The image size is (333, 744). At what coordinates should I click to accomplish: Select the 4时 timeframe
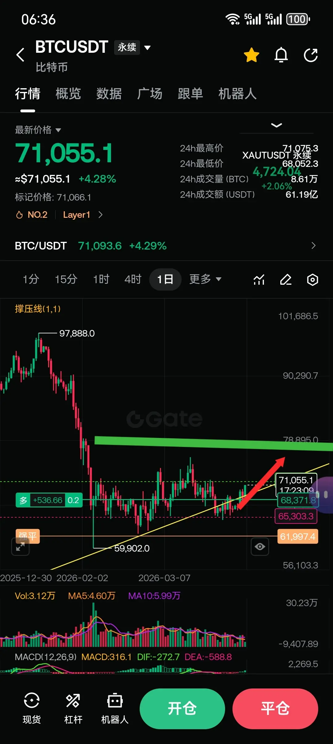click(x=133, y=279)
